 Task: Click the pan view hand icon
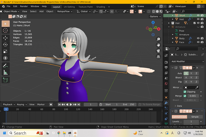click(159, 45)
